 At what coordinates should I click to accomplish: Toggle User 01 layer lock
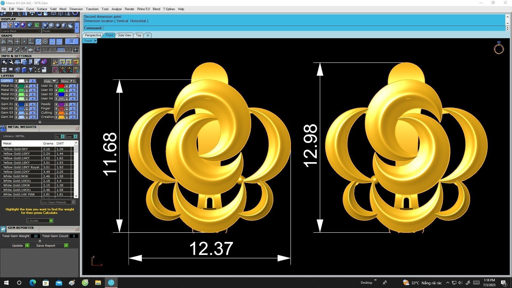(x=67, y=86)
